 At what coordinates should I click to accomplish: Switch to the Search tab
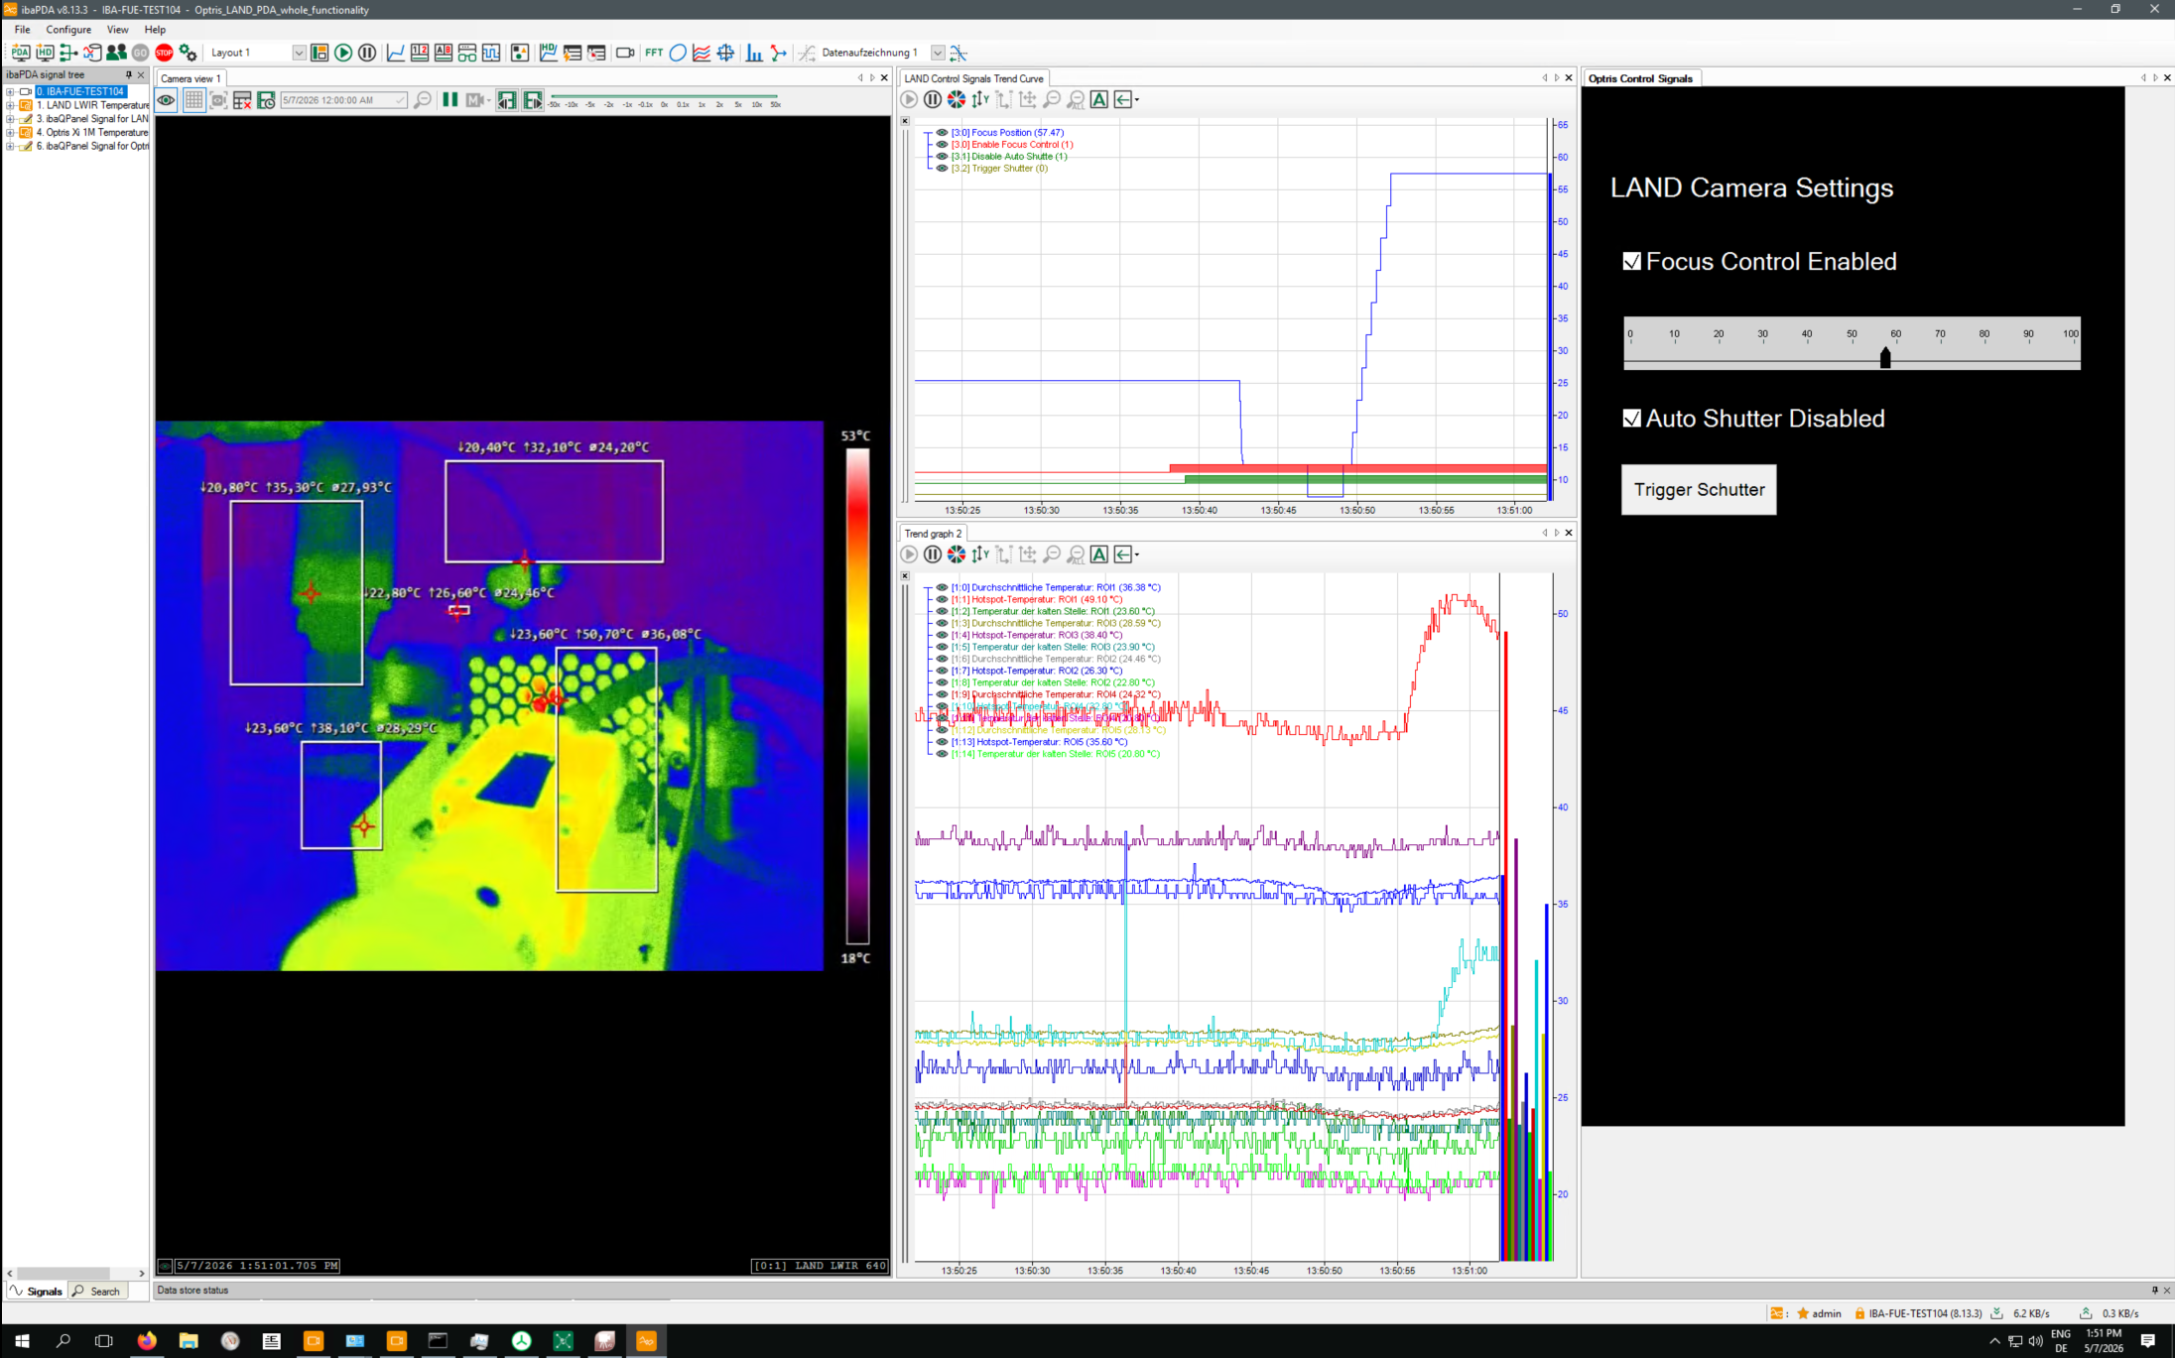tap(97, 1291)
